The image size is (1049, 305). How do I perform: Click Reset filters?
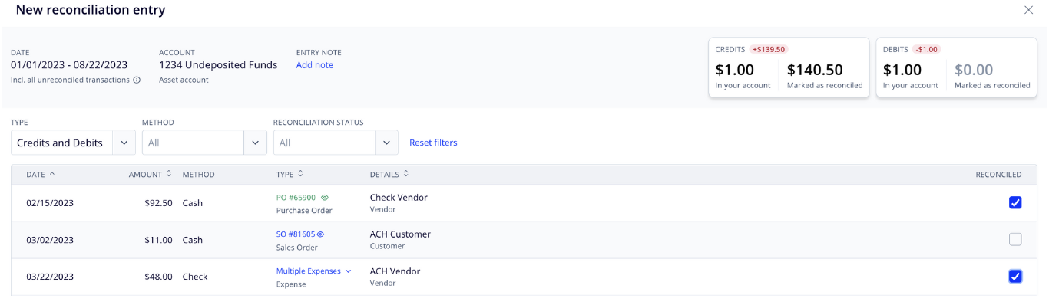[433, 143]
